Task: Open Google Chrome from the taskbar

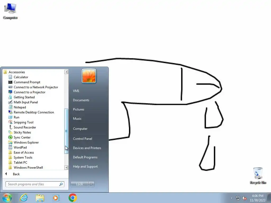Action: pyautogui.click(x=73, y=198)
